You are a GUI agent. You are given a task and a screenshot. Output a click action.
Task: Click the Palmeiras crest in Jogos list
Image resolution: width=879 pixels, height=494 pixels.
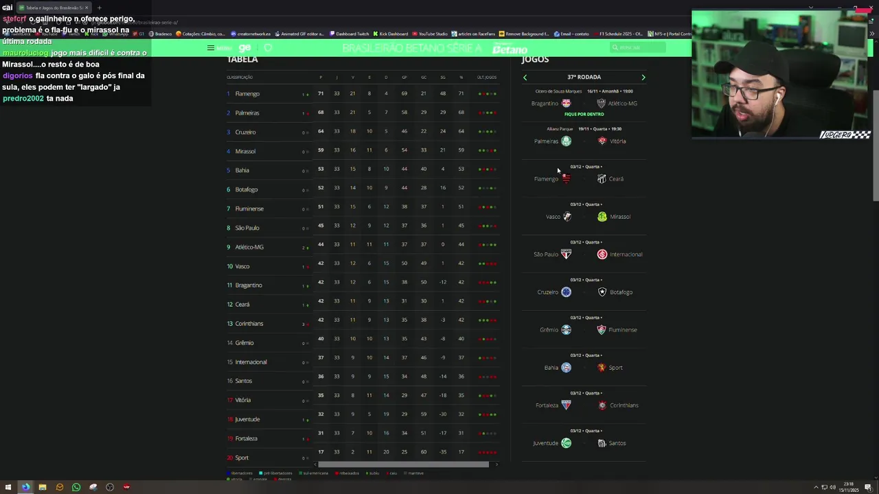pos(566,141)
